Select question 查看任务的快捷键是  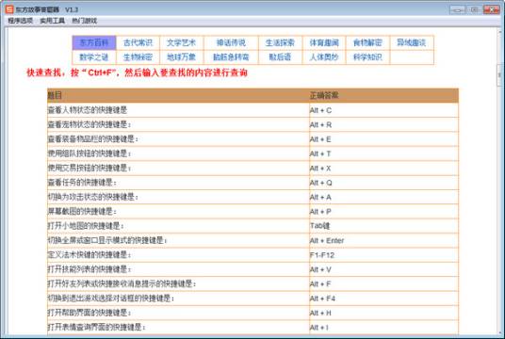178,183
